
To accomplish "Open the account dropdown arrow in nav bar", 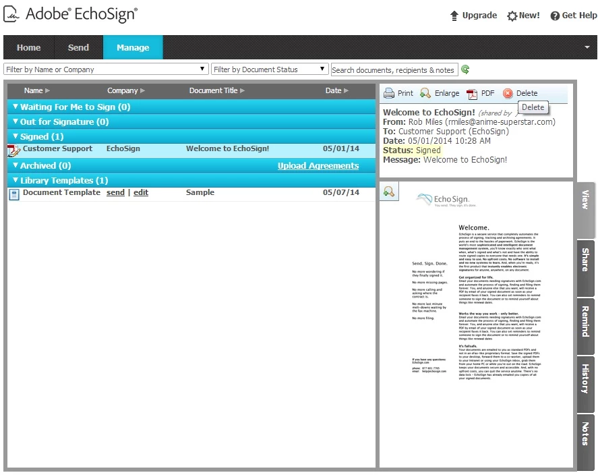I will (x=587, y=47).
